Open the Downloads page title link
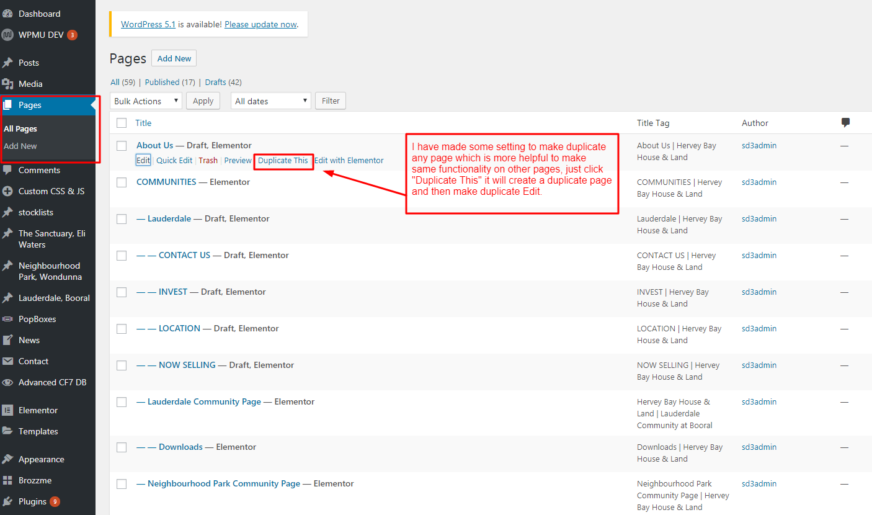This screenshot has height=515, width=872. tap(180, 447)
